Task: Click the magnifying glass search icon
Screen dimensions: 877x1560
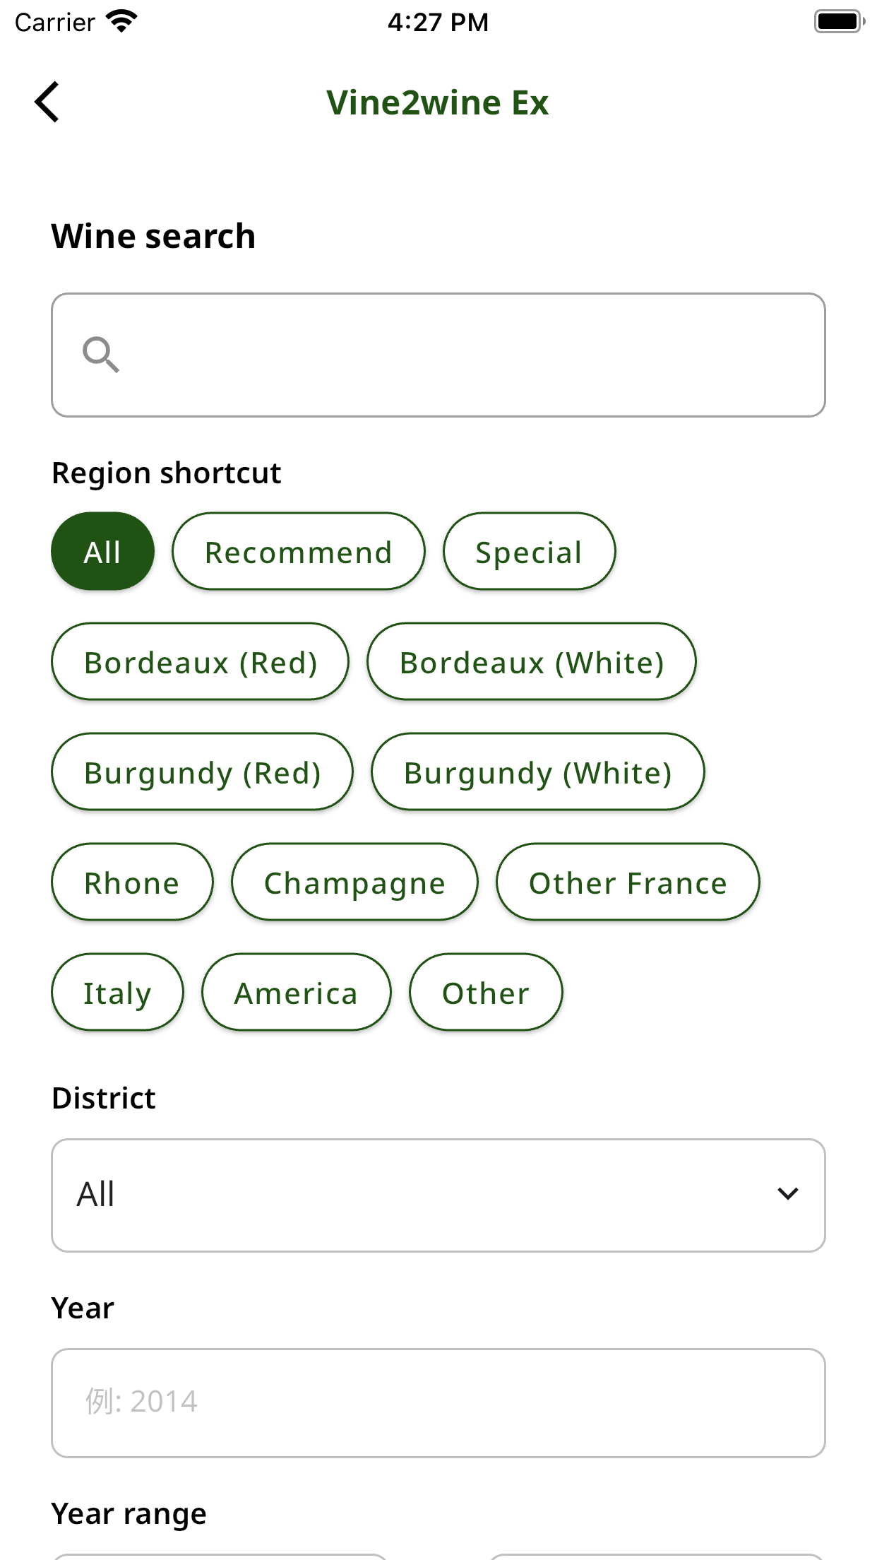Action: point(101,355)
